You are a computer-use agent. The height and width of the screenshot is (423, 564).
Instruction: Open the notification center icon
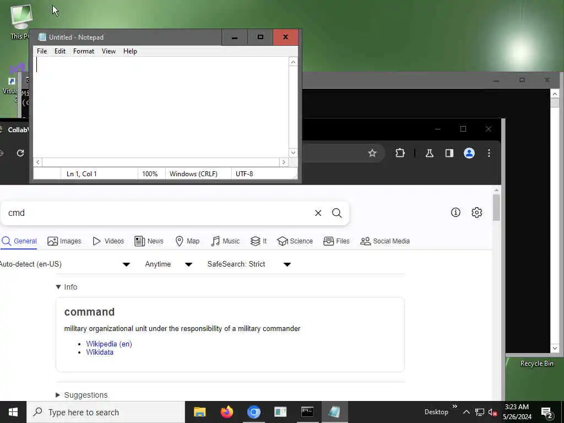point(546,412)
